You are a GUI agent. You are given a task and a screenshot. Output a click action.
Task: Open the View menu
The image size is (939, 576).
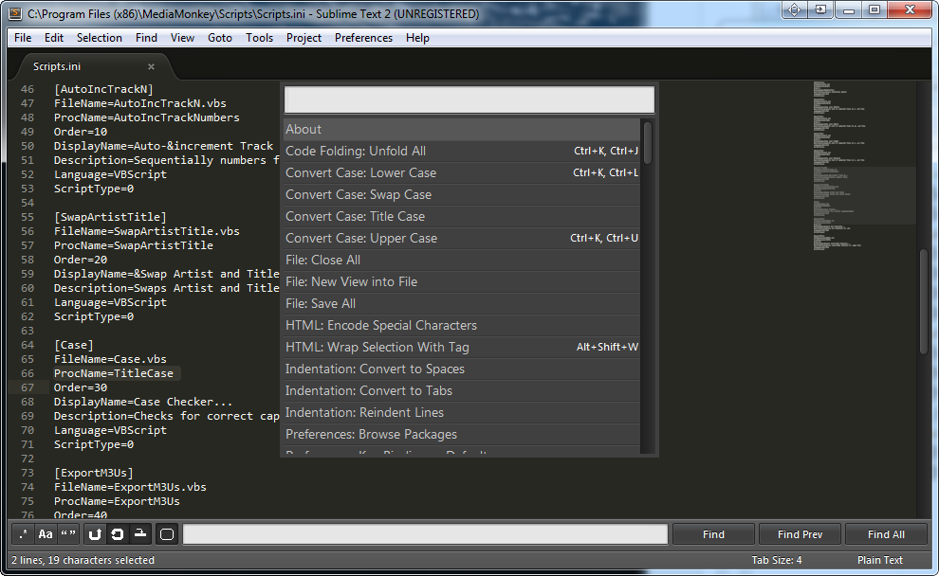(182, 38)
